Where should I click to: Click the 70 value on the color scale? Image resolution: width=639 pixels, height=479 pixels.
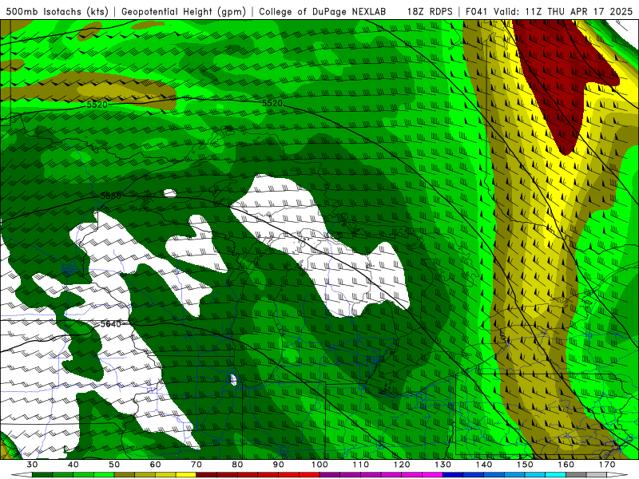coord(196,465)
